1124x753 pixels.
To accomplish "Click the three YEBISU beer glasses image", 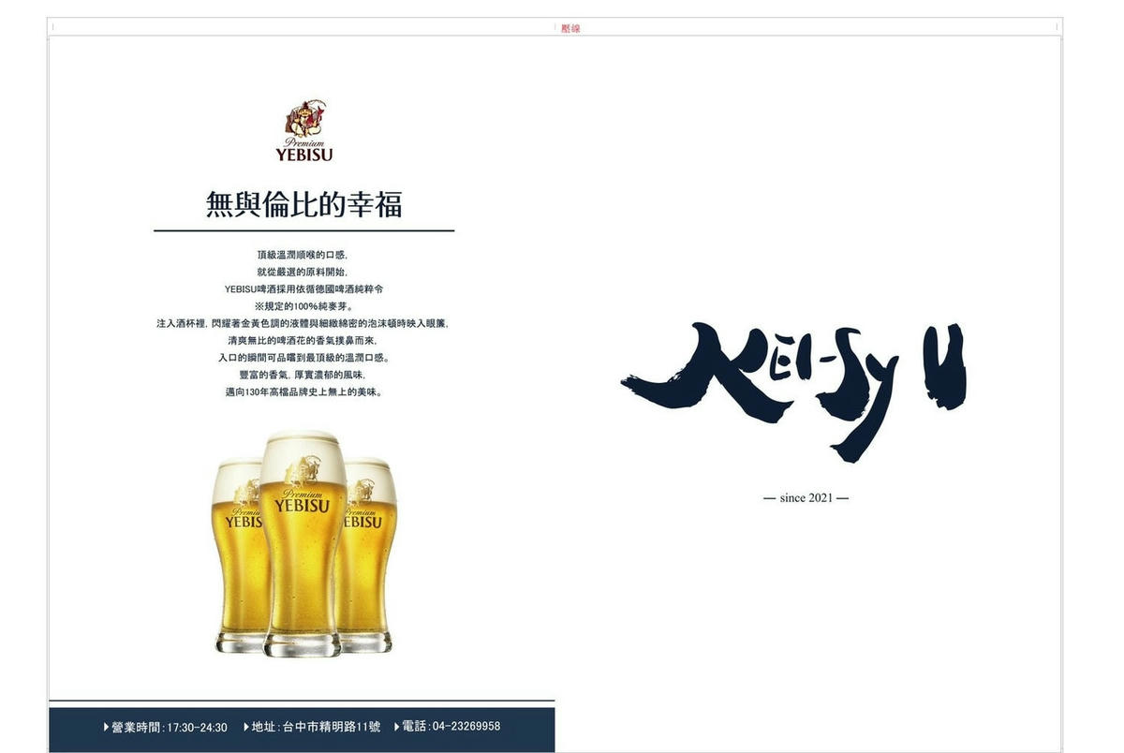I will [303, 543].
